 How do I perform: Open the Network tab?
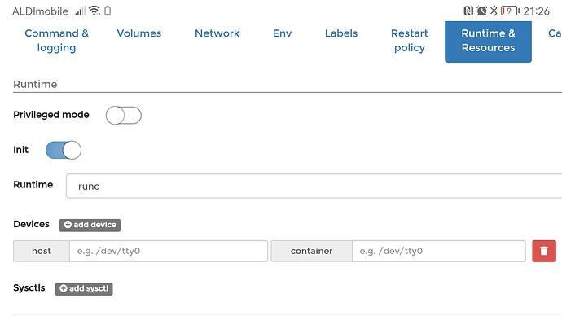tap(217, 33)
